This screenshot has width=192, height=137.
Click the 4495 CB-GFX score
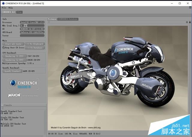[29, 71]
